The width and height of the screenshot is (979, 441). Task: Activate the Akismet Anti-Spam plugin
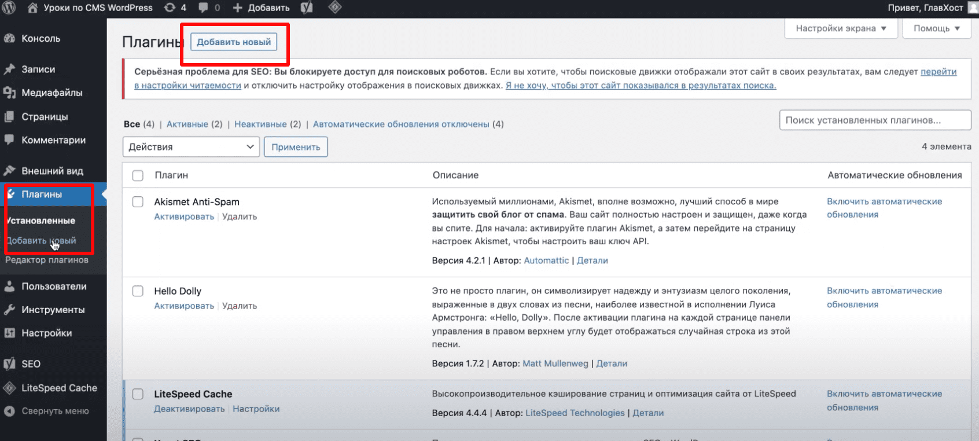tap(184, 216)
